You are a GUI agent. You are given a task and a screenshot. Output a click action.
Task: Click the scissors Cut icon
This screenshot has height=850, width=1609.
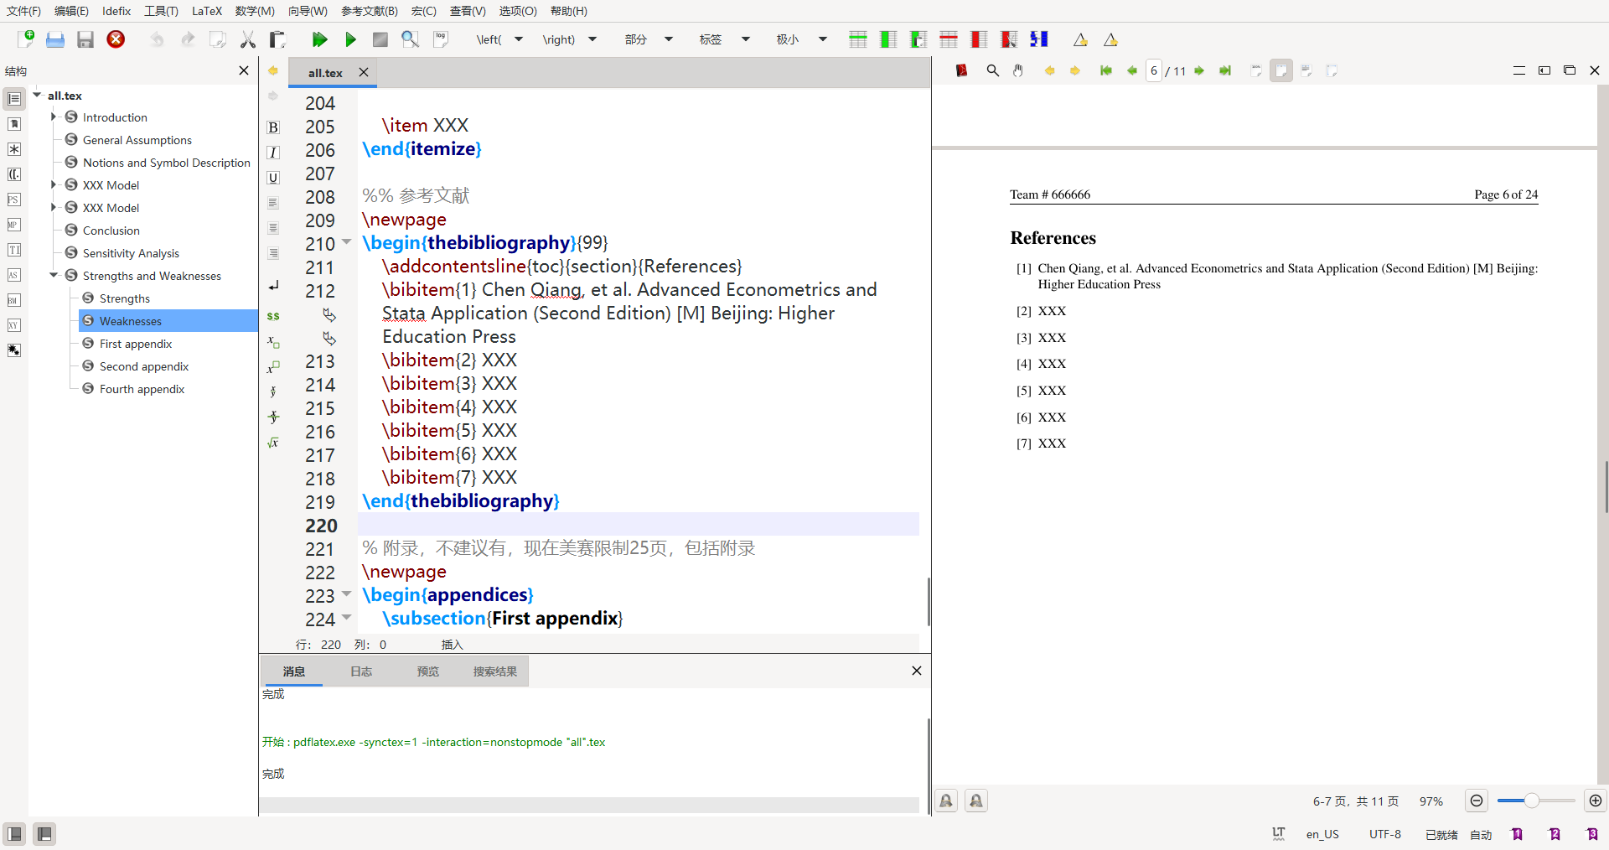pos(248,39)
